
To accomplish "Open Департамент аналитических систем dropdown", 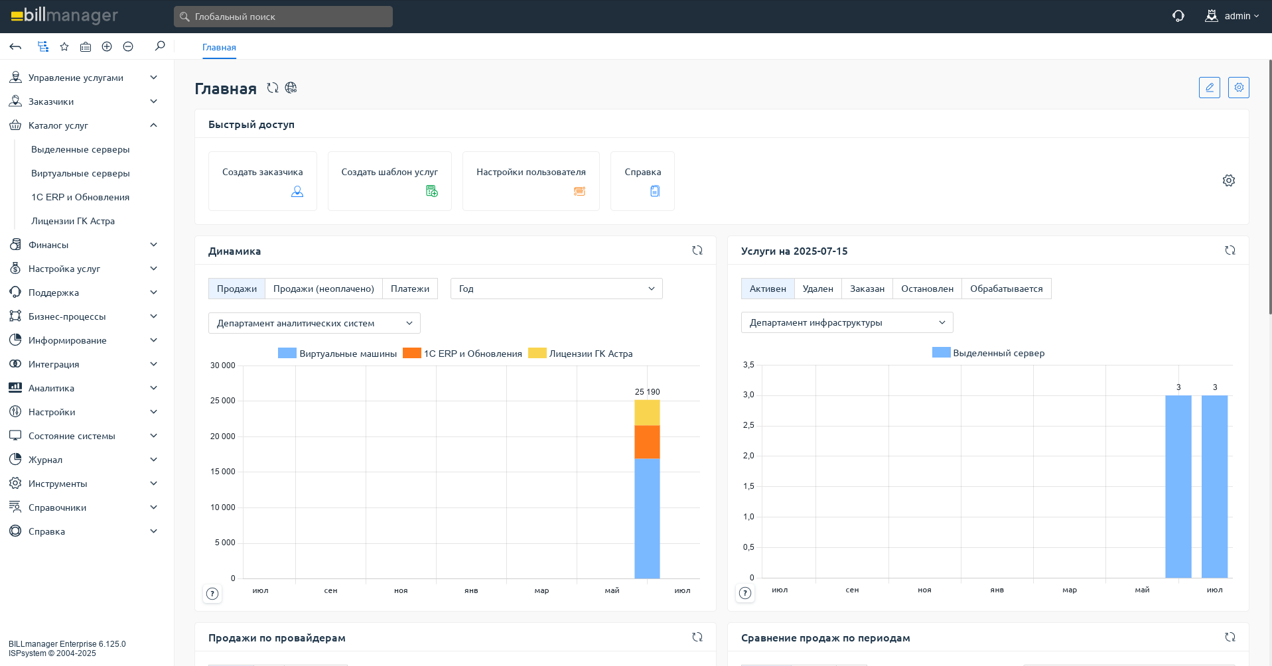I will (x=314, y=323).
